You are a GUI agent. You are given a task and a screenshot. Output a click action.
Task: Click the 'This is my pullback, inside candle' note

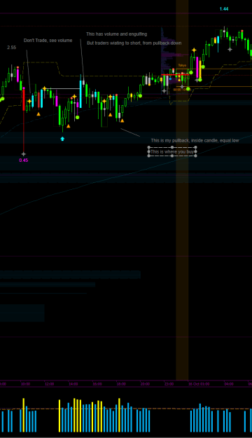195,140
